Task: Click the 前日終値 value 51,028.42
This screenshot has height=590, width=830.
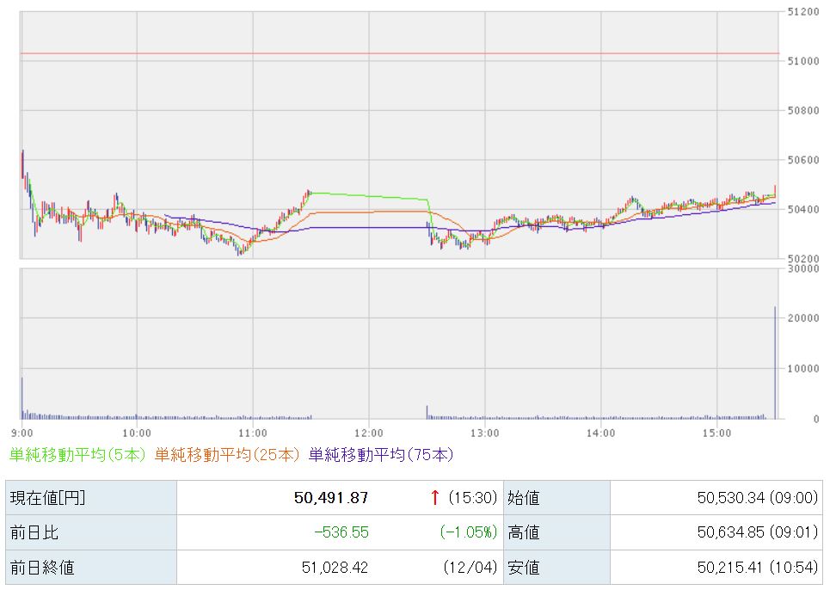Action: pos(331,568)
